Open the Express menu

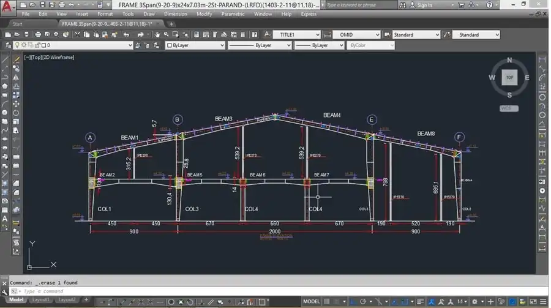coord(309,14)
